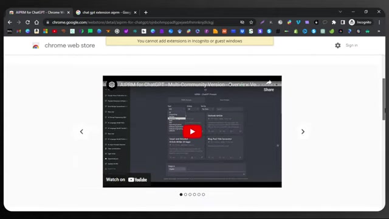
Task: Click the side panel toolbar icon
Action: tap(343, 23)
